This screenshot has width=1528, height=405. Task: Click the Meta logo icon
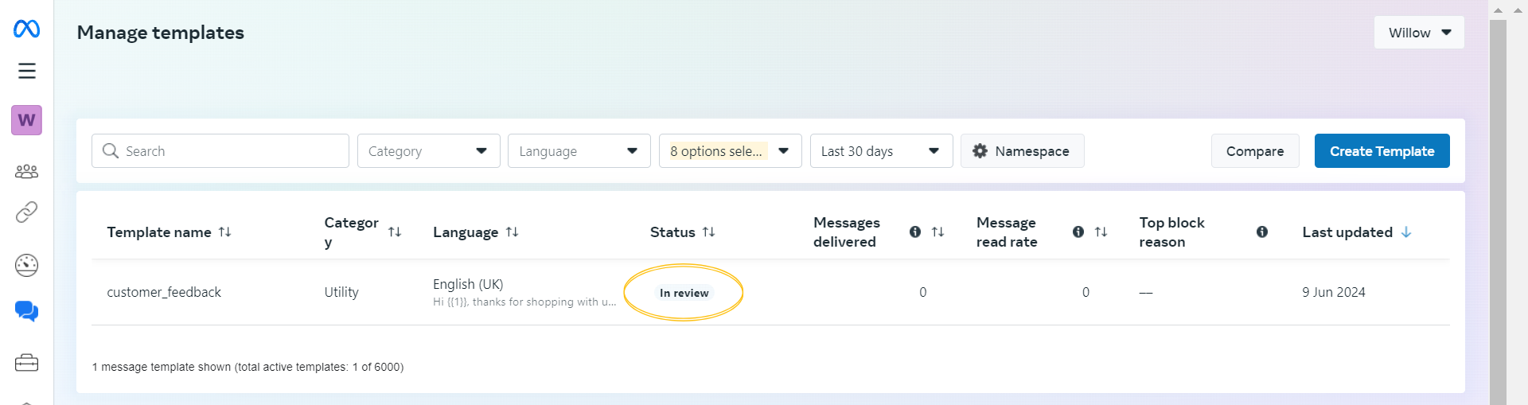(26, 29)
